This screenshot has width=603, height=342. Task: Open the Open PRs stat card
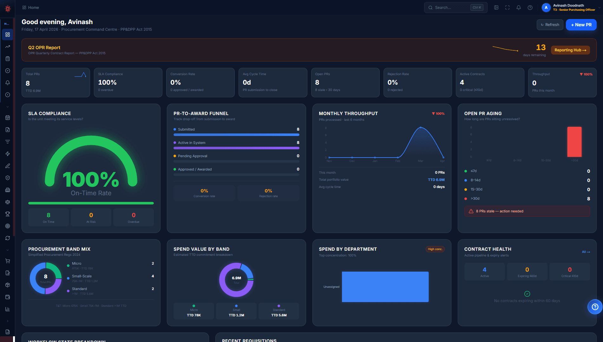(345, 82)
